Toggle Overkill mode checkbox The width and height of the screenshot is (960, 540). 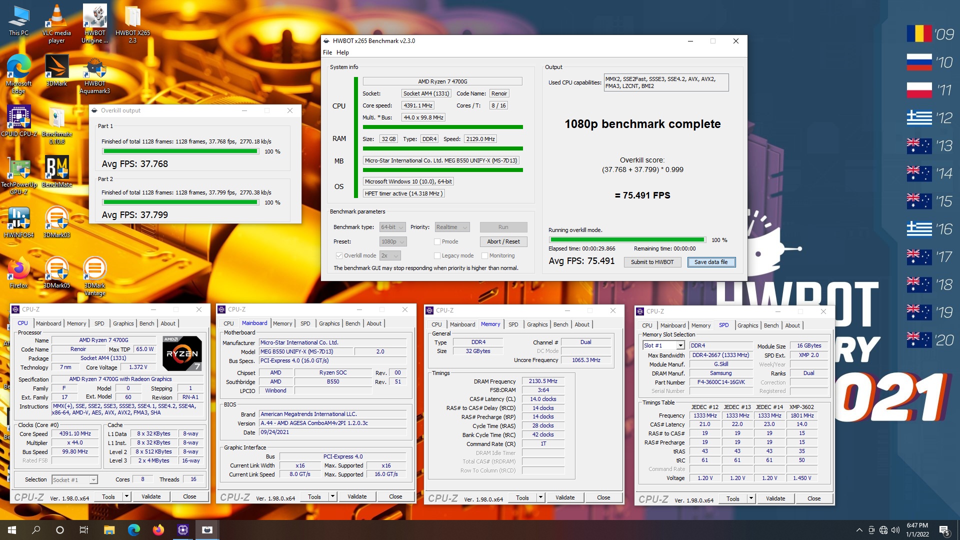pos(339,255)
